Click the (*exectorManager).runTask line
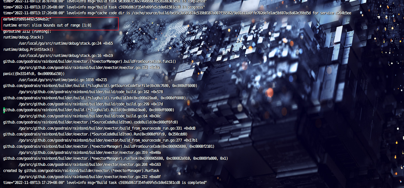 [x=116, y=158]
